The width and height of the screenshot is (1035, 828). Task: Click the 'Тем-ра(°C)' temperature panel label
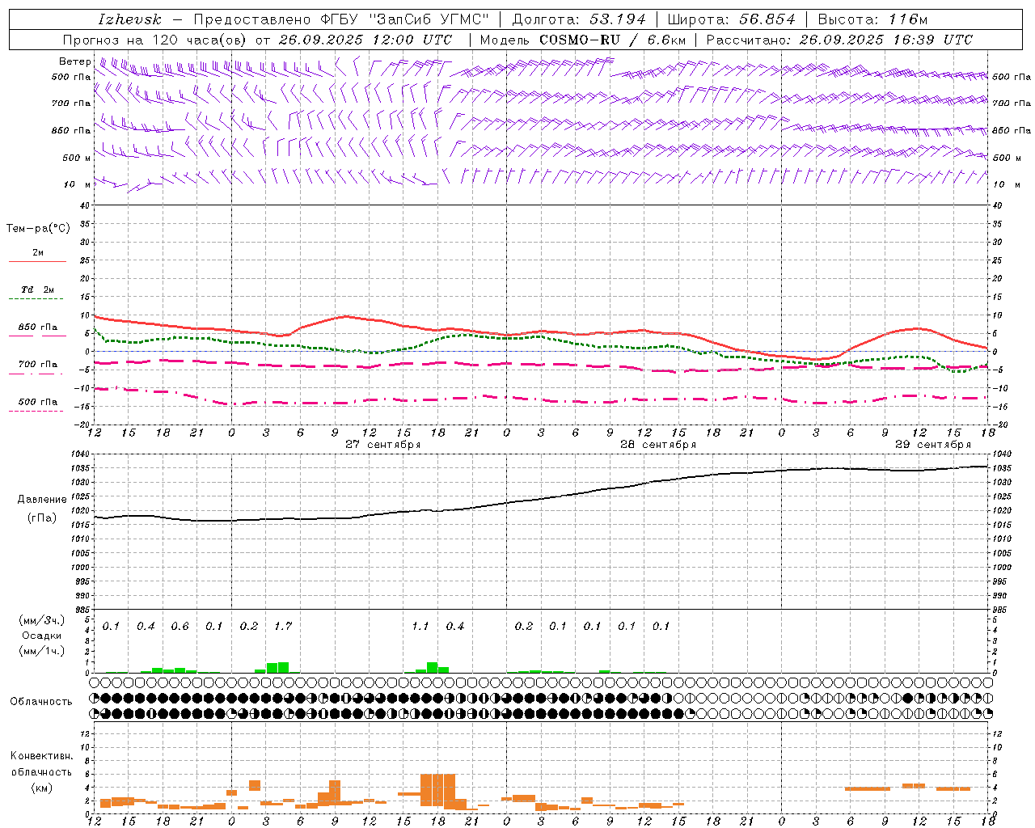tap(38, 229)
